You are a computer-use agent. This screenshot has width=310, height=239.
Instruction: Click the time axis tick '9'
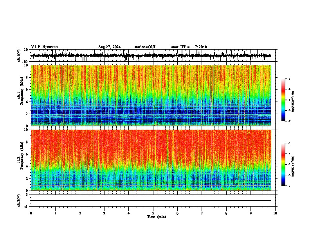pyautogui.click(x=251, y=213)
